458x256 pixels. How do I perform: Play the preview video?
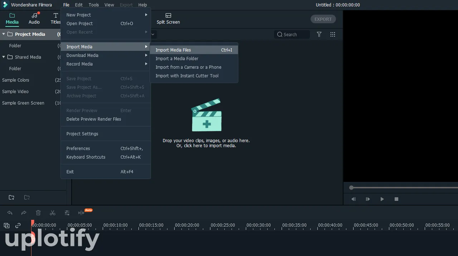382,199
